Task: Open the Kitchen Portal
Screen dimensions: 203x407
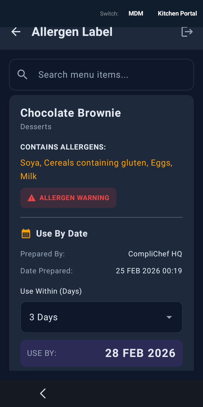Action: [x=177, y=13]
